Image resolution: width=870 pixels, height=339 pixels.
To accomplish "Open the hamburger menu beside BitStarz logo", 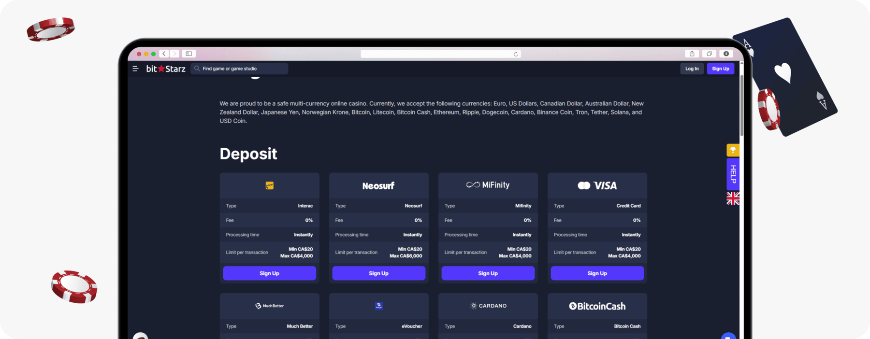I will [135, 69].
